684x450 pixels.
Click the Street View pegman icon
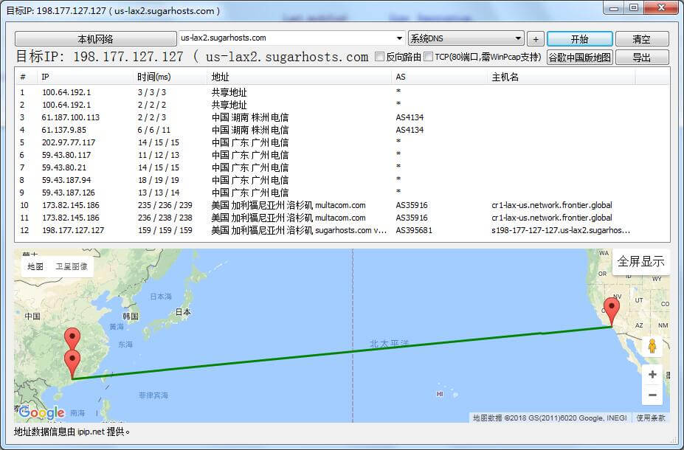652,346
